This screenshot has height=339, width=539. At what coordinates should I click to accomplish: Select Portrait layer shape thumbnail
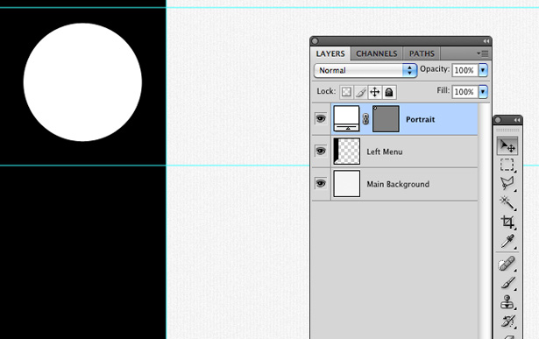click(x=346, y=118)
